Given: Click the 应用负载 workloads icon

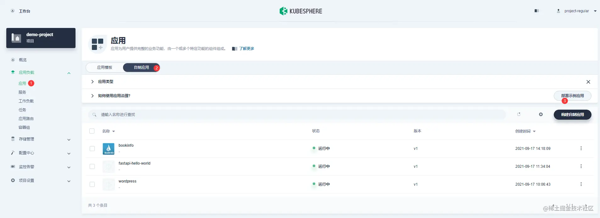Looking at the screenshot, I should click(13, 72).
